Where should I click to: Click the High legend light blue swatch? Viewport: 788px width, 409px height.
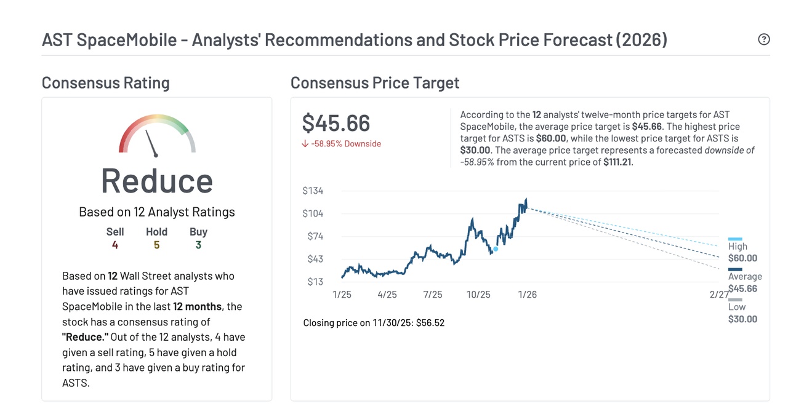(735, 239)
